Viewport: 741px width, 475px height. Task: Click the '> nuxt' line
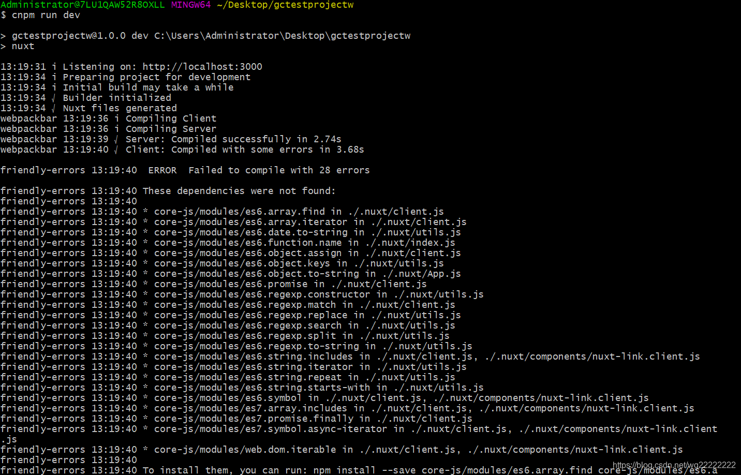(x=17, y=46)
